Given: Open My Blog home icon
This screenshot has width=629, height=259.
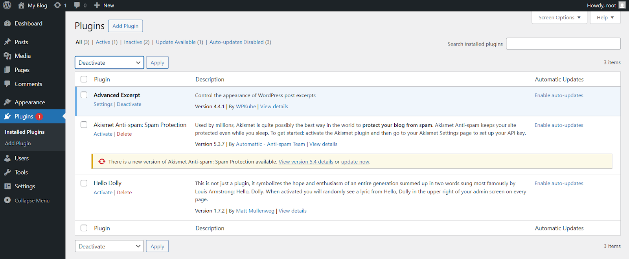Looking at the screenshot, I should (21, 5).
